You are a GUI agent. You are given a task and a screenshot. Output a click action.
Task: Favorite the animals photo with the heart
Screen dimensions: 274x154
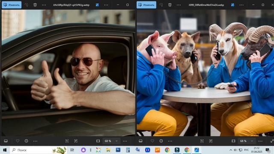pos(152,141)
